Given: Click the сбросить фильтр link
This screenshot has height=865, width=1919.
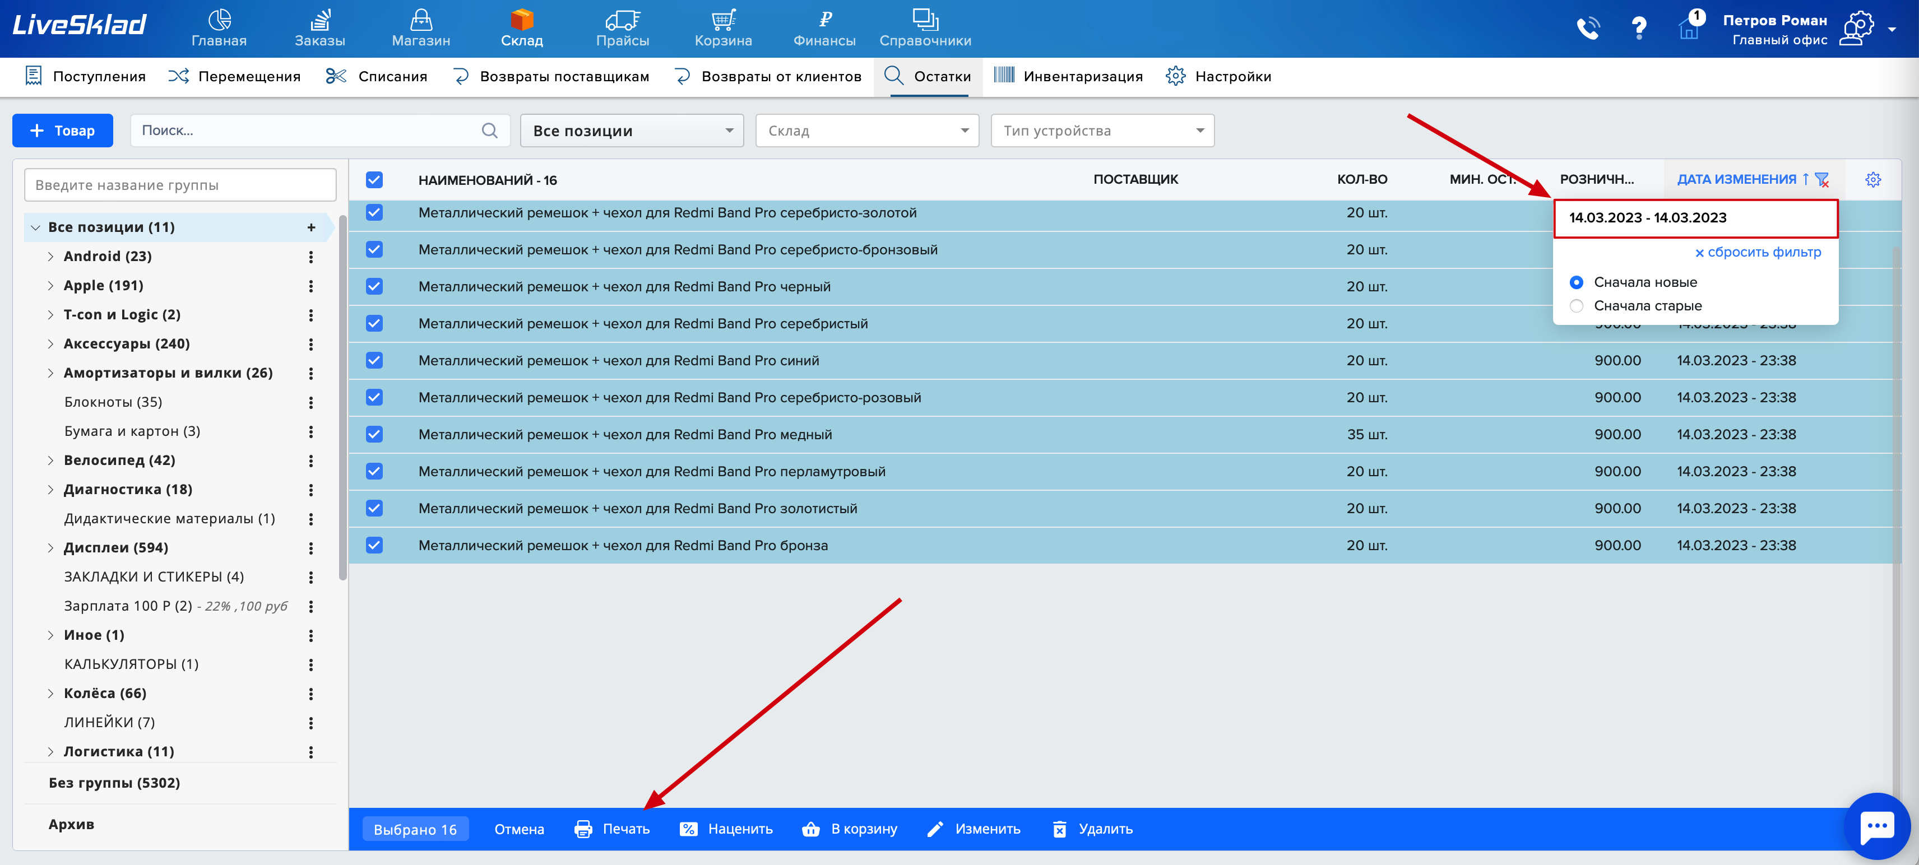Looking at the screenshot, I should [x=1758, y=252].
